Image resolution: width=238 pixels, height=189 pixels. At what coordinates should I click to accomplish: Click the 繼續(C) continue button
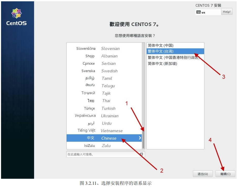225,174
